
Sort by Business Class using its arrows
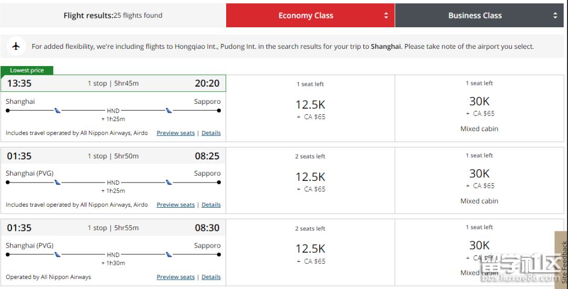(x=555, y=16)
